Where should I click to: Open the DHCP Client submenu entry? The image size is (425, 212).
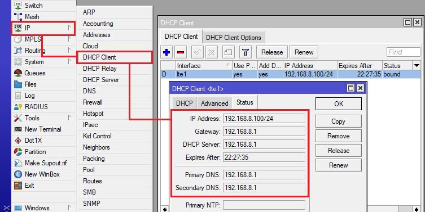click(115, 57)
